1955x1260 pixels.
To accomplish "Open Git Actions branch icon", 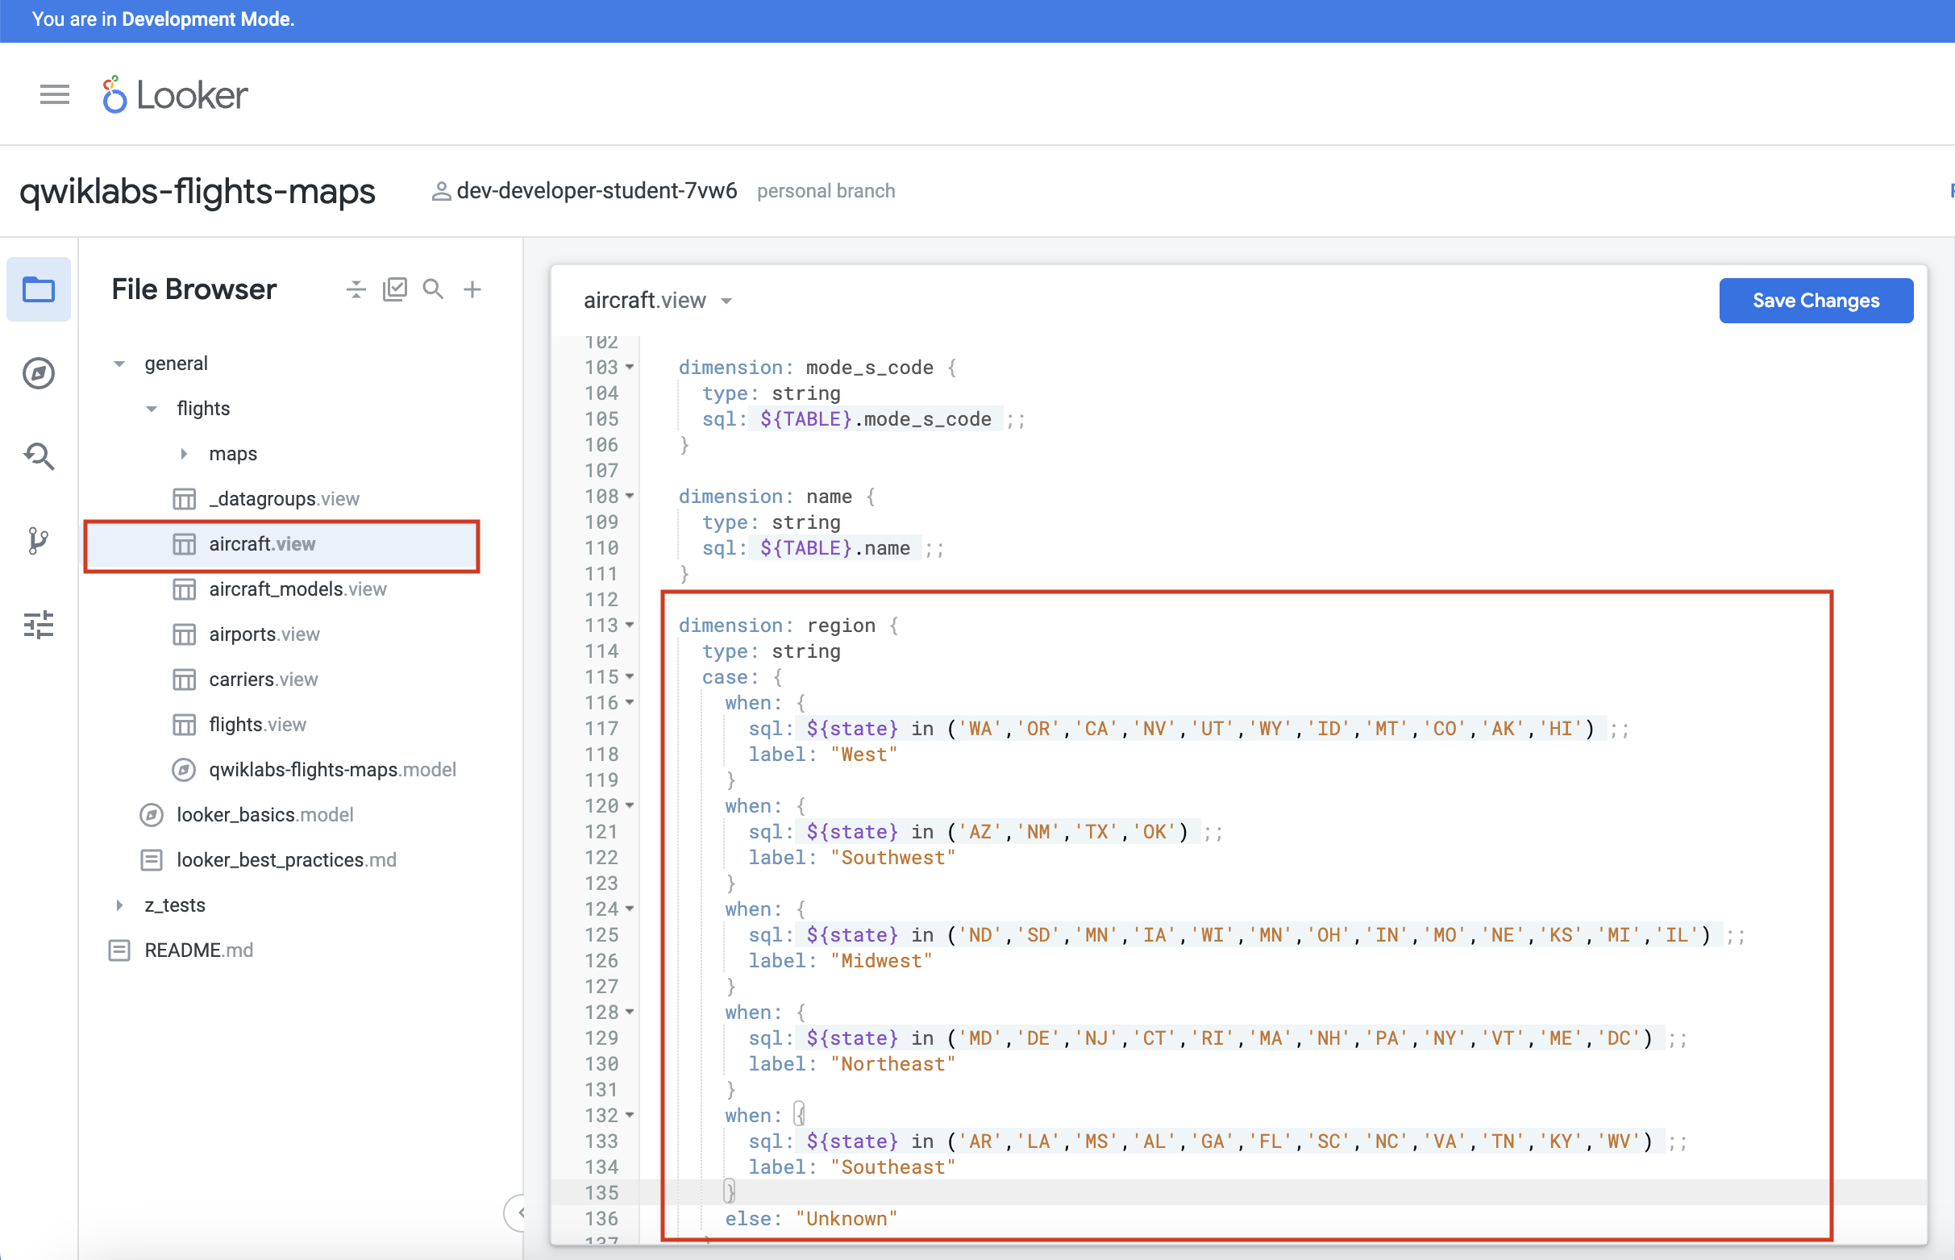I will (39, 541).
